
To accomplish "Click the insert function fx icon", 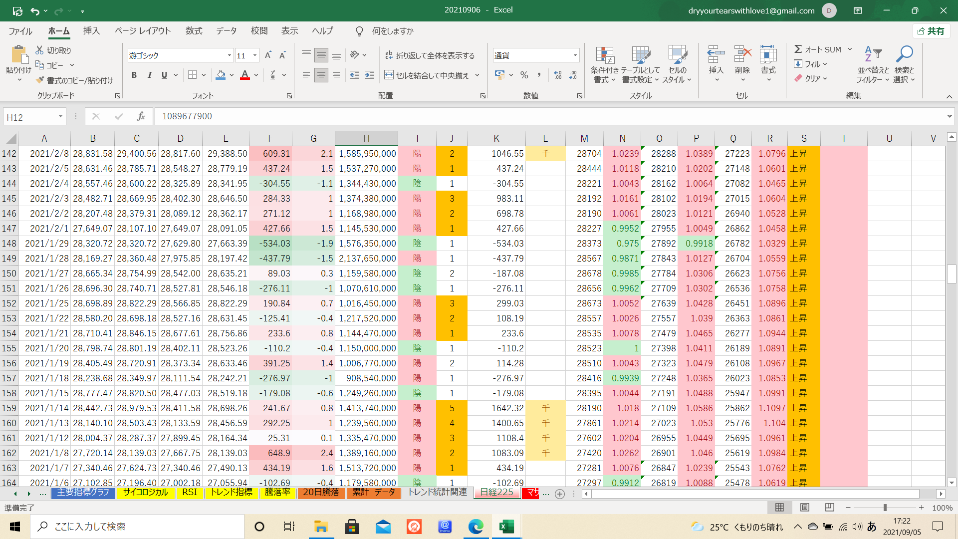I will point(141,116).
